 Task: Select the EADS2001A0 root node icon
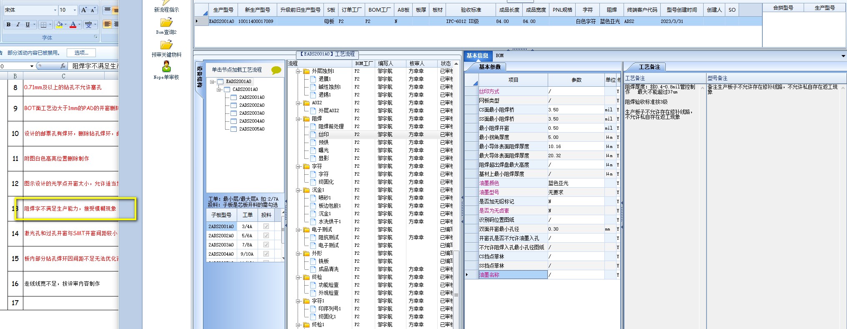pyautogui.click(x=220, y=82)
